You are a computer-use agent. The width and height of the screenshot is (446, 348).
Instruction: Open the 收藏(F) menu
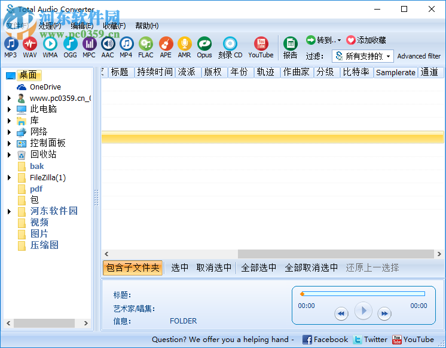pyautogui.click(x=114, y=26)
